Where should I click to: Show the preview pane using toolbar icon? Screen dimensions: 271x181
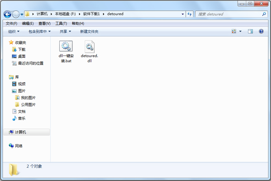click(250, 32)
